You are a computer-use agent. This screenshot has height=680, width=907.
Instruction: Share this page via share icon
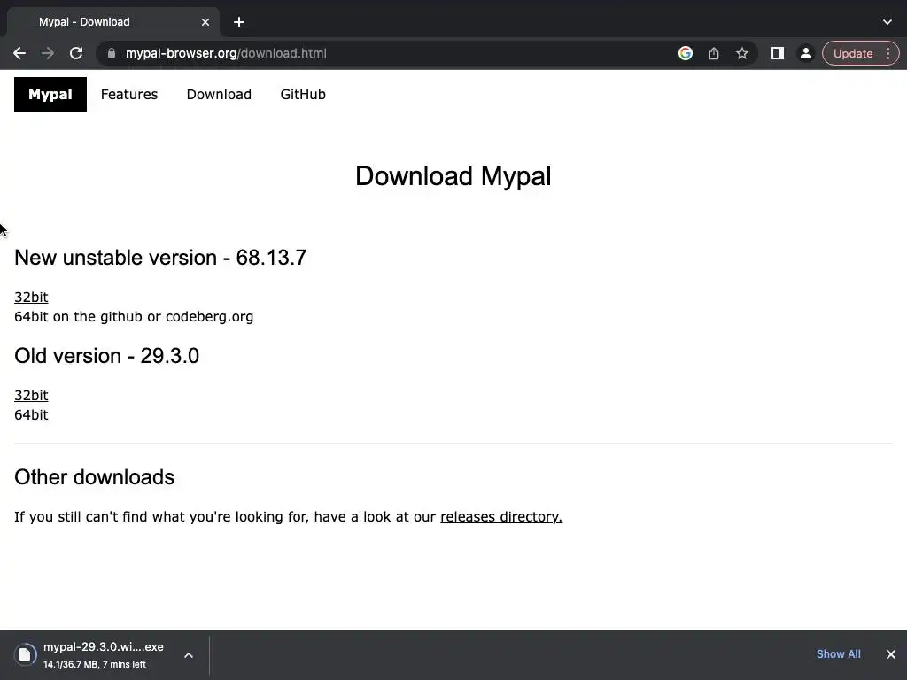(714, 53)
